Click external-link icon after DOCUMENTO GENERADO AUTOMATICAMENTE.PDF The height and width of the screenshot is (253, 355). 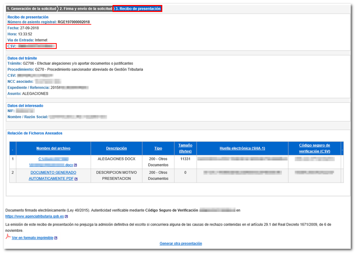(x=76, y=179)
